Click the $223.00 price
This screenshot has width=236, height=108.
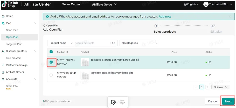[172, 75]
